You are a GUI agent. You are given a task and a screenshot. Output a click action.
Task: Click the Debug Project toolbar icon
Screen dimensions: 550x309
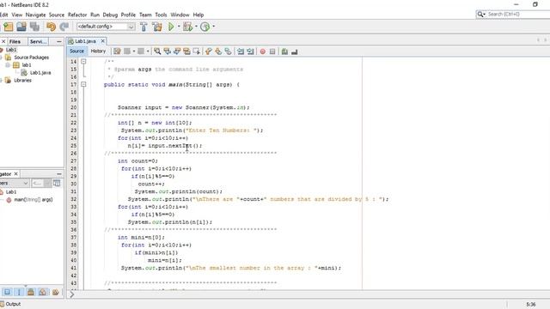[x=187, y=27]
